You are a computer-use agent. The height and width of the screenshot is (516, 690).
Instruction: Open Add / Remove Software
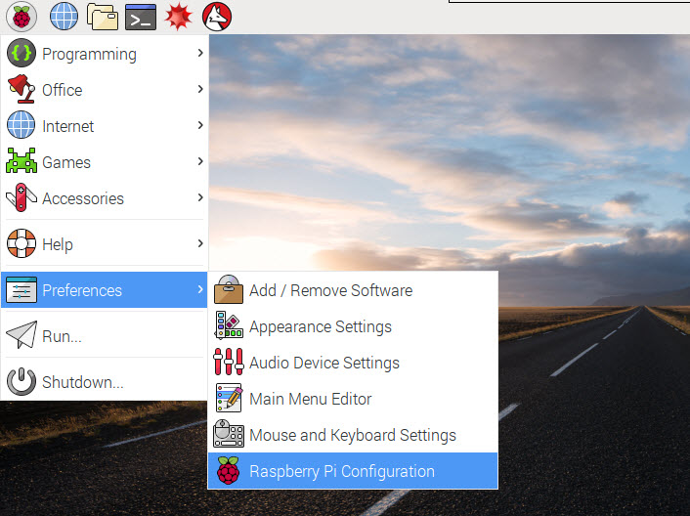click(x=353, y=290)
